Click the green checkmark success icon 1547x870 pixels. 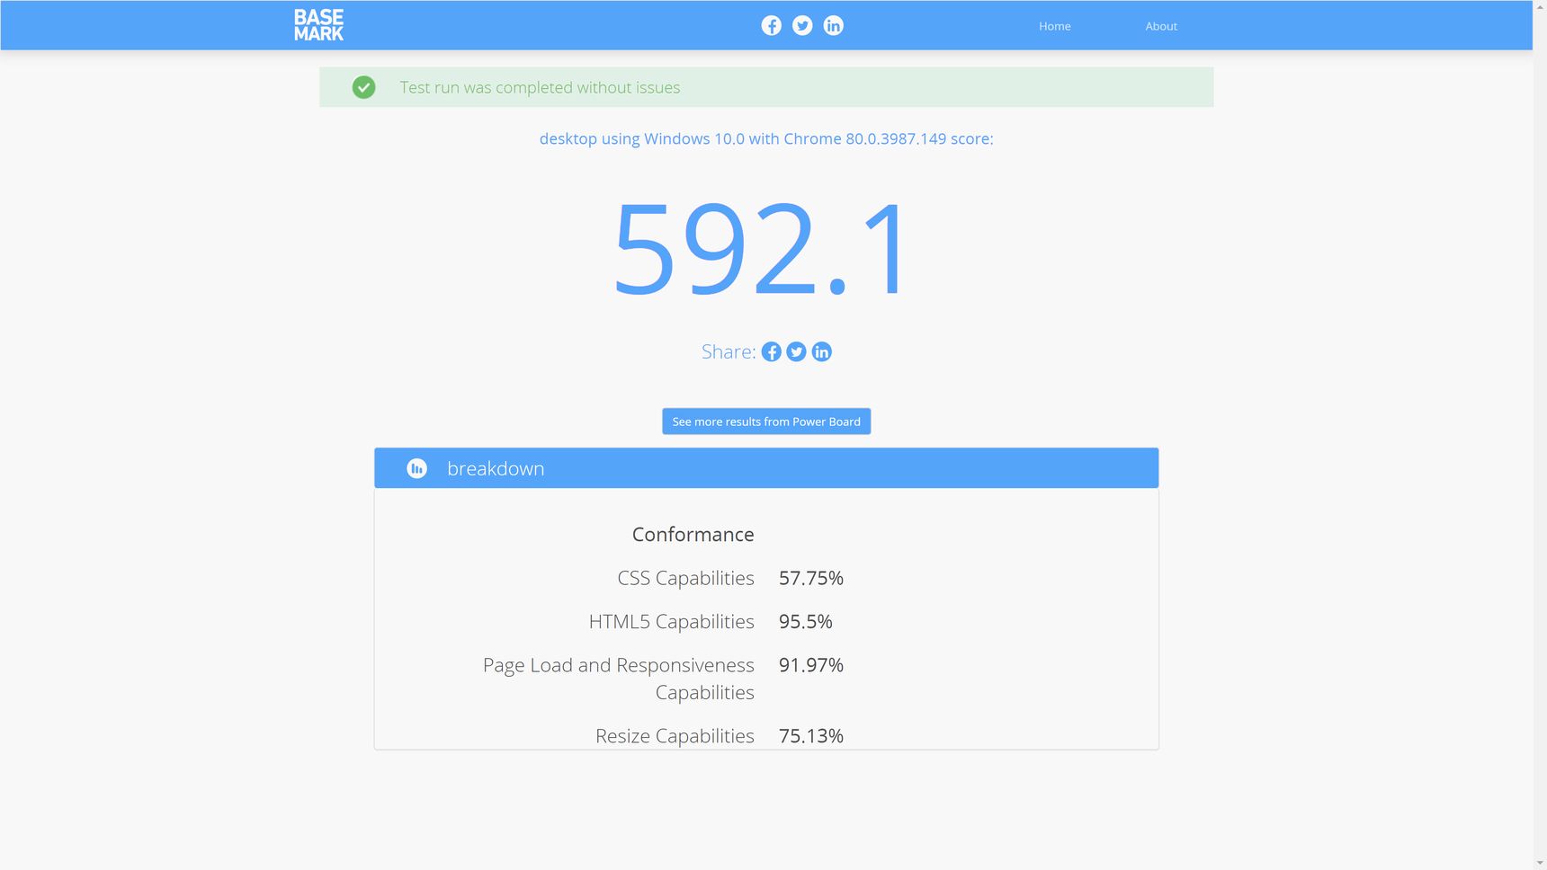point(363,87)
